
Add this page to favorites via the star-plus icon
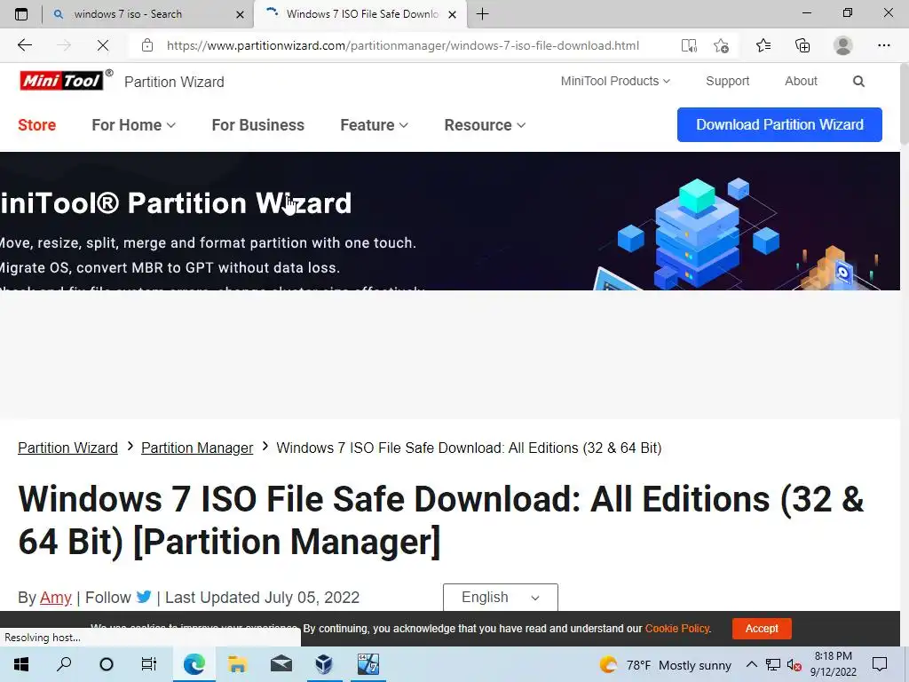[x=721, y=45]
